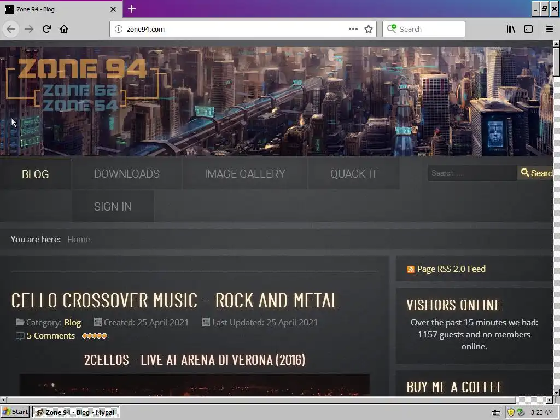
Task: Open the Library toolbar icon
Action: pyautogui.click(x=511, y=29)
